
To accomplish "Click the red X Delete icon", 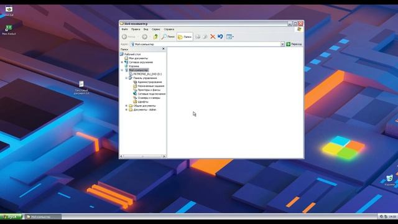I will tap(213, 37).
